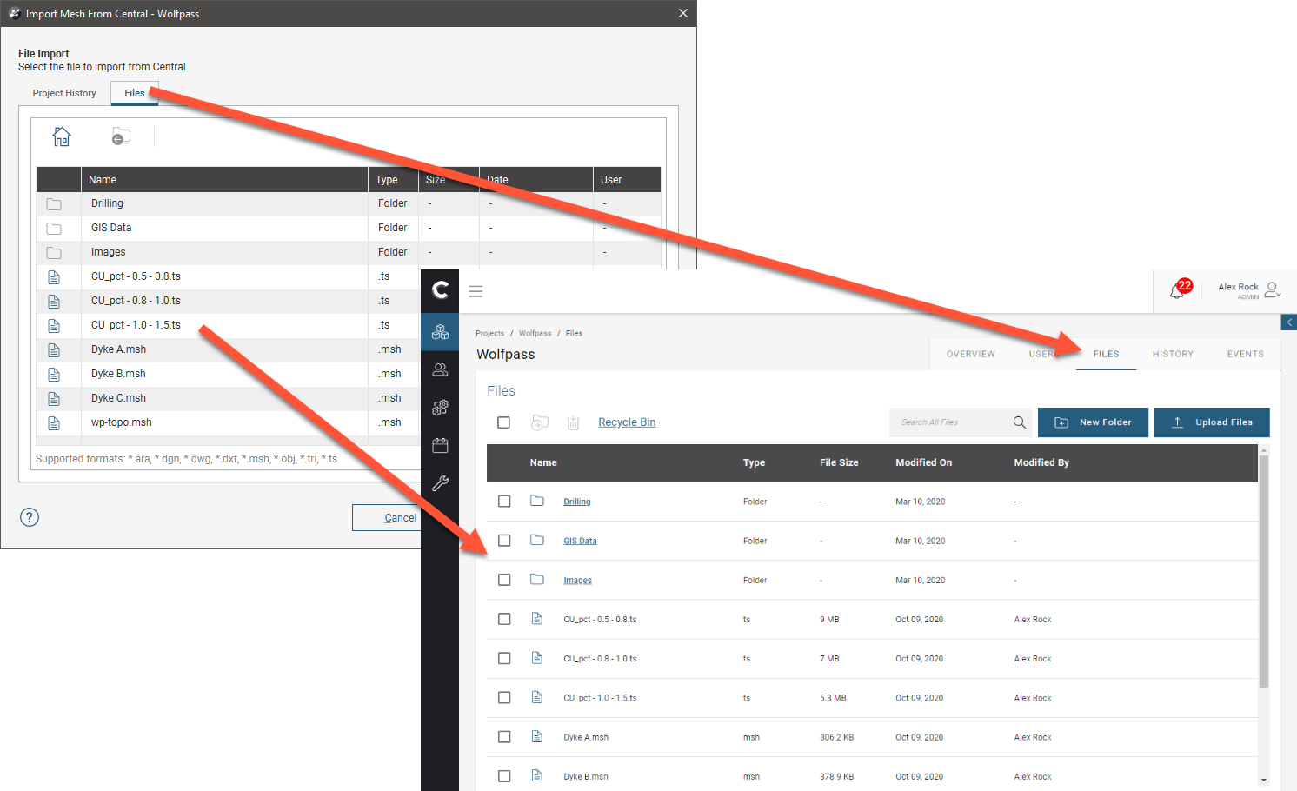This screenshot has height=791, width=1297.
Task: Open the Images folder link in Central
Action: click(x=577, y=580)
